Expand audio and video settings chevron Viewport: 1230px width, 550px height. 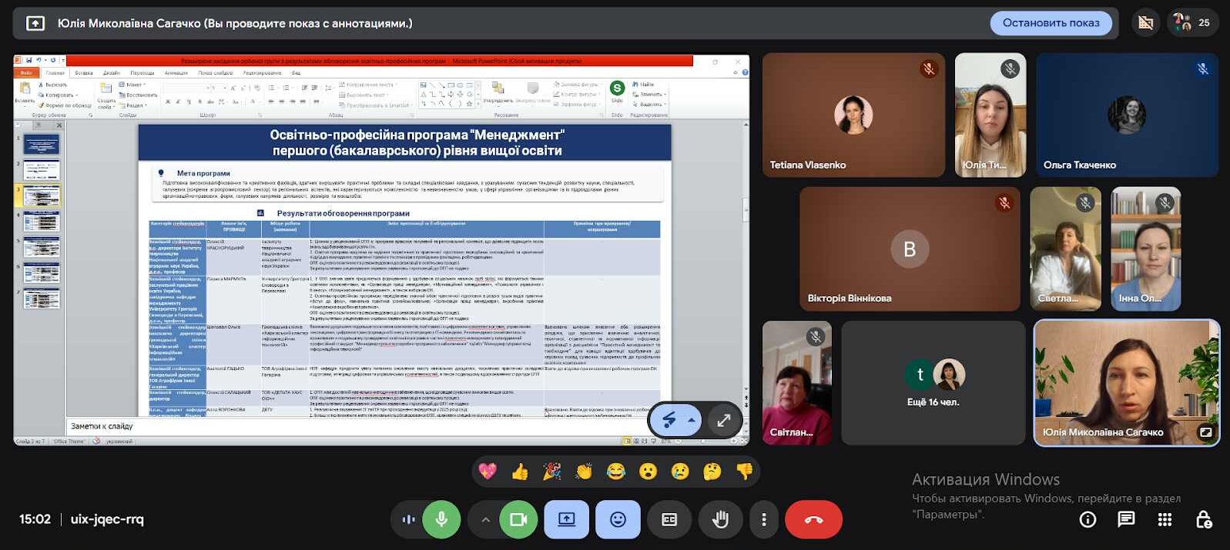[x=485, y=519]
